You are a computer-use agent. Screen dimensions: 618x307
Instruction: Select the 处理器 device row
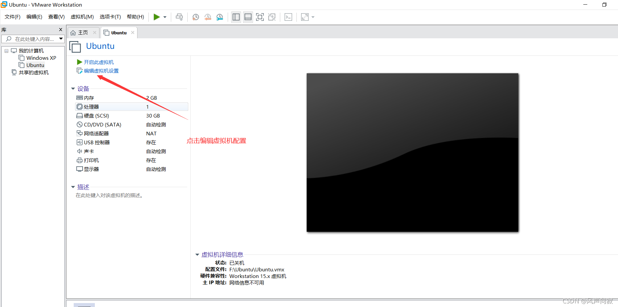[x=132, y=107]
